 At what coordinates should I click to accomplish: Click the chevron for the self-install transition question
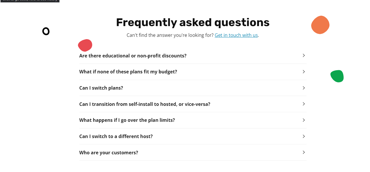[304, 104]
